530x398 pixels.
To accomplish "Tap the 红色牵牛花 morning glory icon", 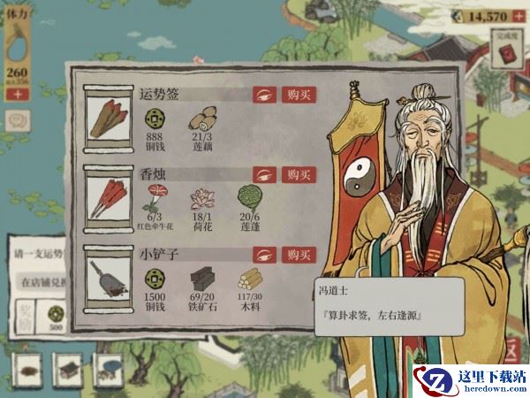I will point(155,198).
